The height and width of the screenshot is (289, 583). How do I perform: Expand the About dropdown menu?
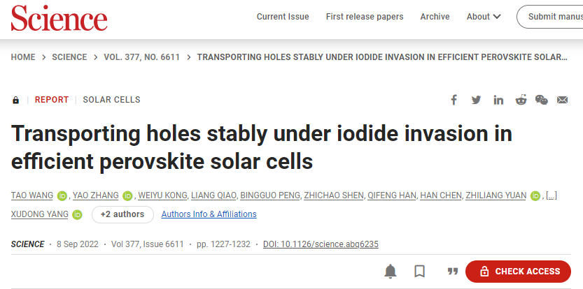tap(484, 17)
